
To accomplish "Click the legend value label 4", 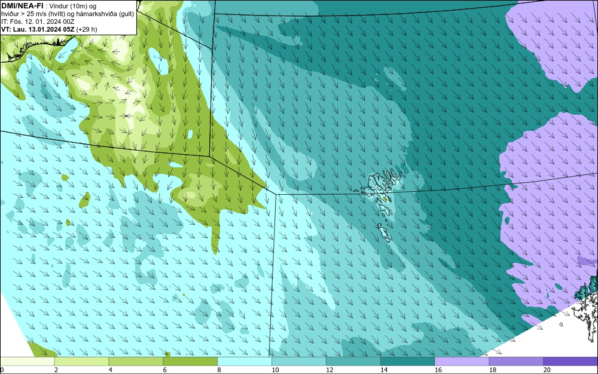I will click(110, 370).
